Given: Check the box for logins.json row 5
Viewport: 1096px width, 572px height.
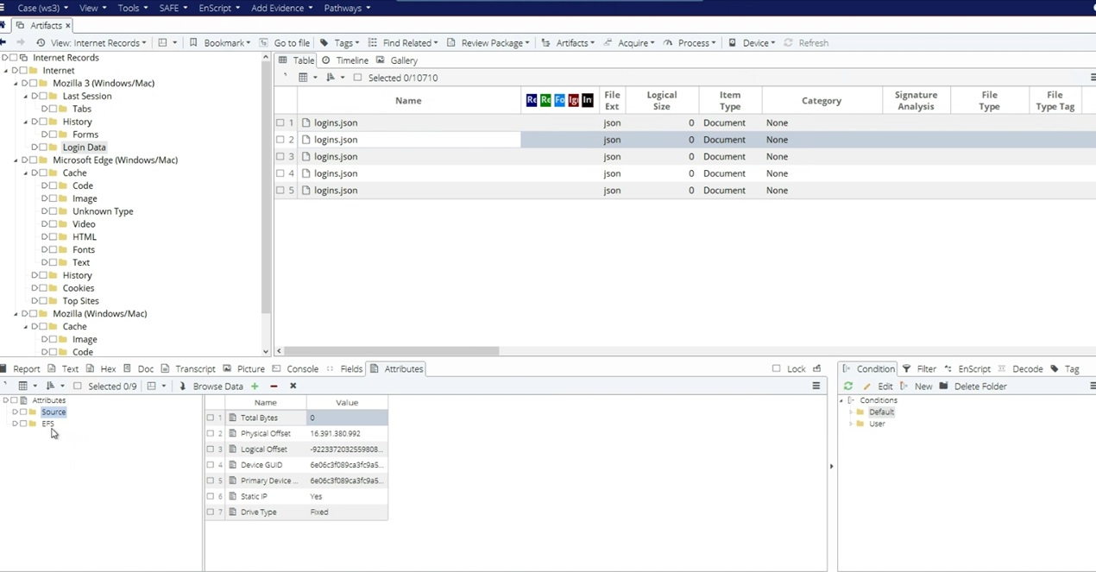Looking at the screenshot, I should [280, 191].
